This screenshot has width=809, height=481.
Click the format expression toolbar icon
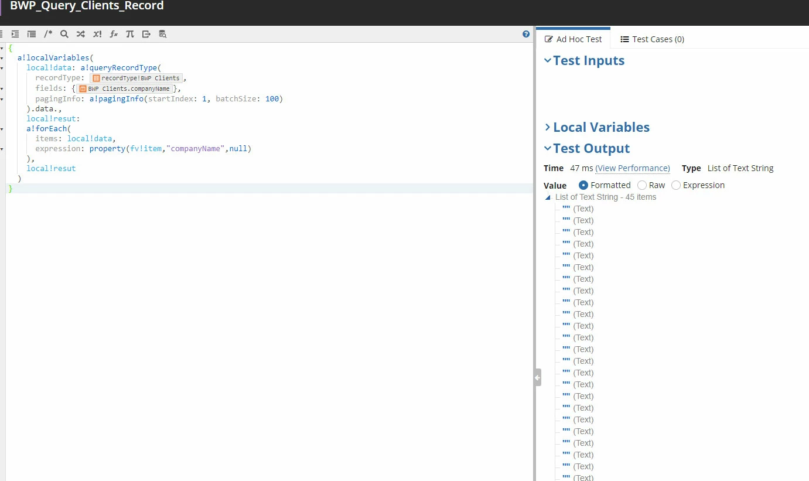tap(32, 34)
